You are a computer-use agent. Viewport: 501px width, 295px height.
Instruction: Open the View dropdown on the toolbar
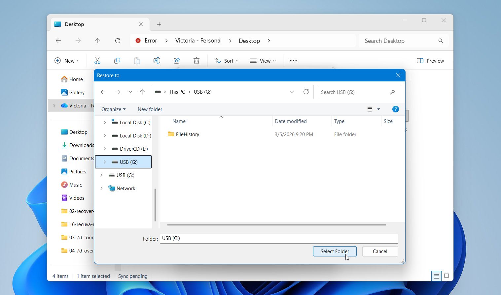263,60
